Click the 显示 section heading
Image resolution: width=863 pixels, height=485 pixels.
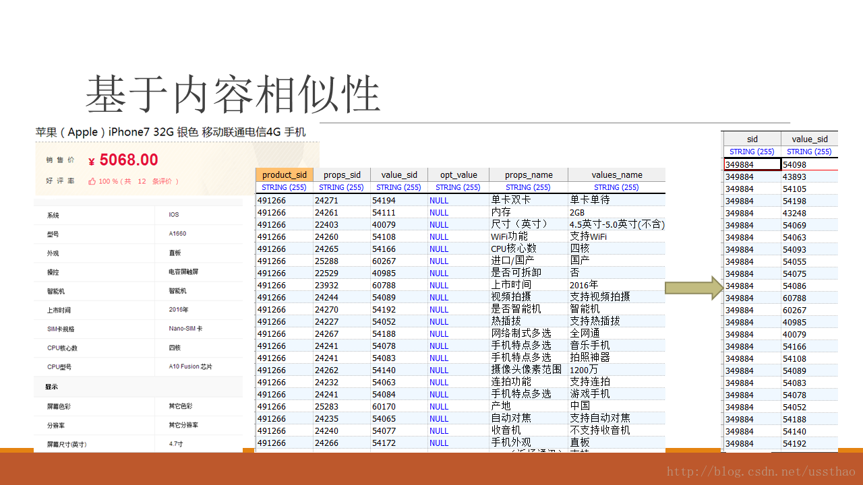point(51,387)
